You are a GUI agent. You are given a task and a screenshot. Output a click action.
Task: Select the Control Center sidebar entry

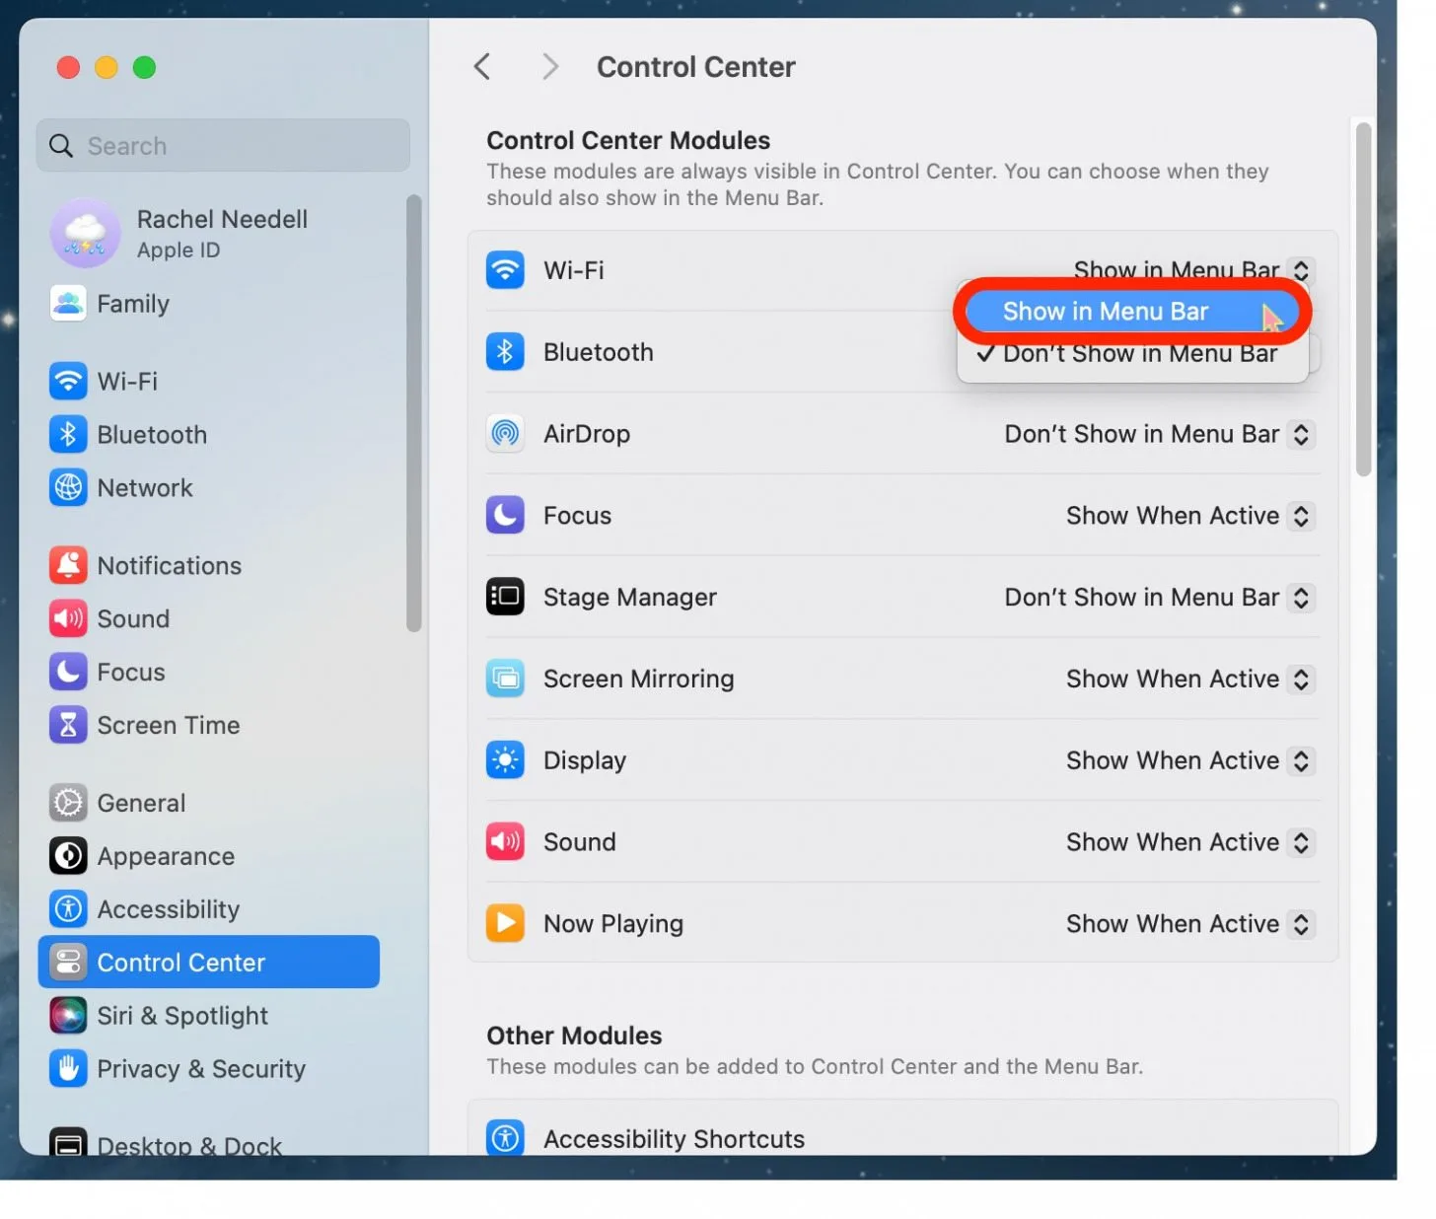[x=180, y=962]
